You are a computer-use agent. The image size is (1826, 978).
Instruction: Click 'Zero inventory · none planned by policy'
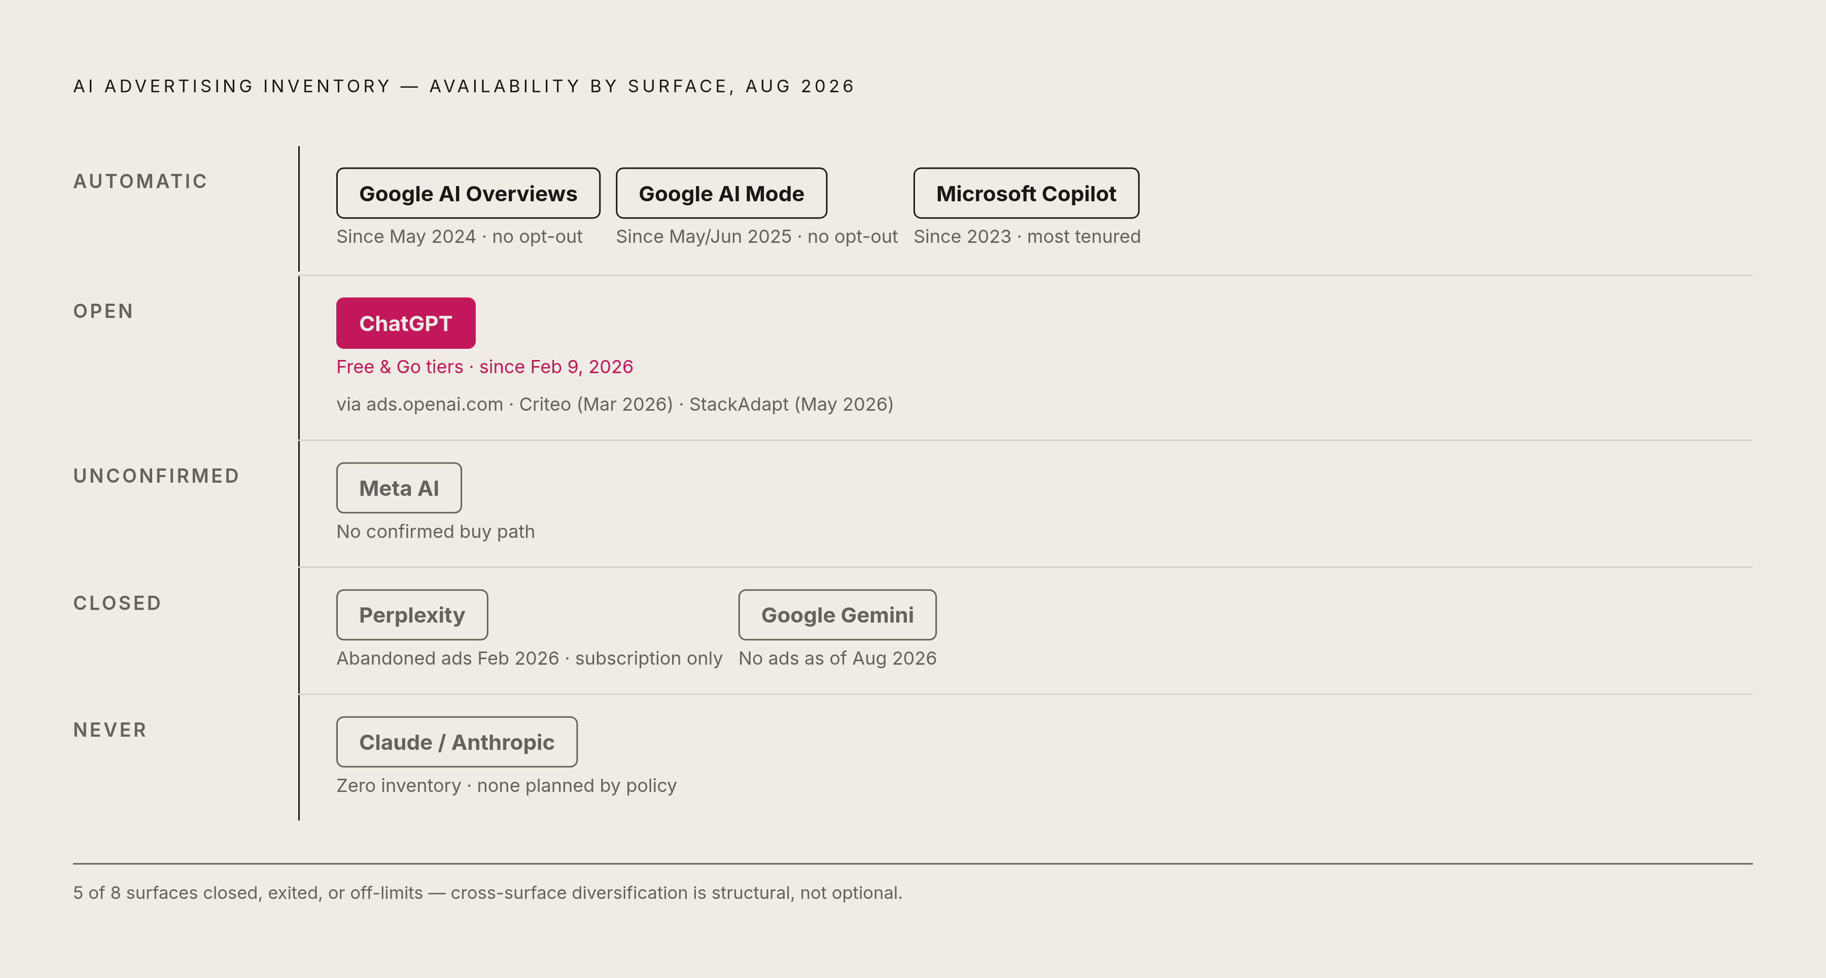pos(506,786)
